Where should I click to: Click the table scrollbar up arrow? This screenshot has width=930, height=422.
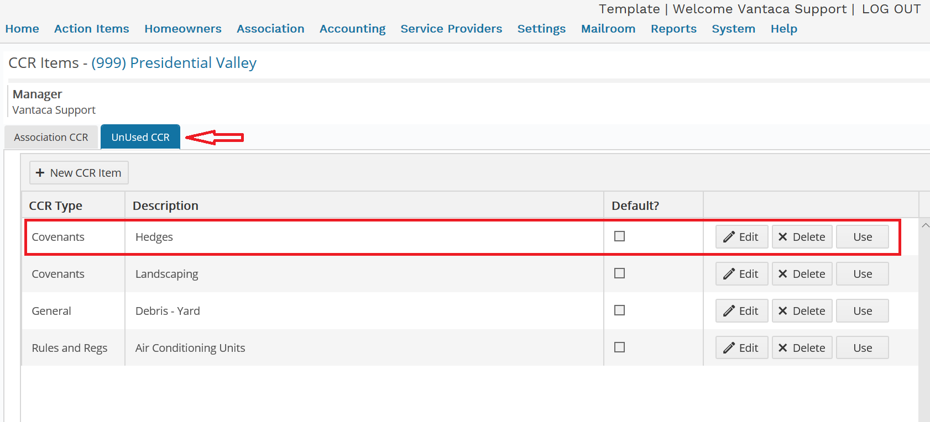click(x=925, y=225)
